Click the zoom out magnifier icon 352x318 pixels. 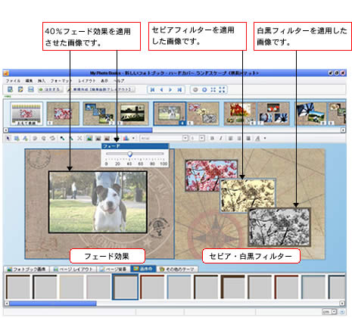click(195, 89)
